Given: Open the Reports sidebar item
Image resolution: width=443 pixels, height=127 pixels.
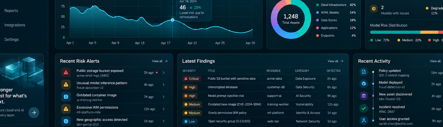Looking at the screenshot, I should [x=11, y=11].
